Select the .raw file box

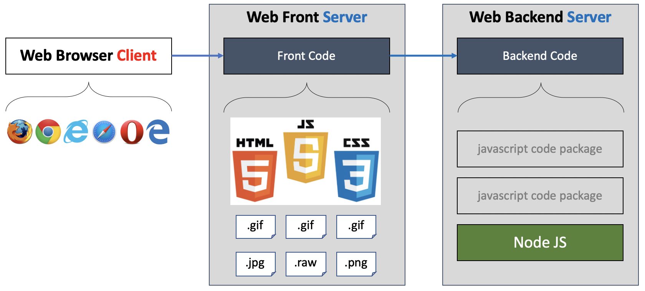pos(306,264)
